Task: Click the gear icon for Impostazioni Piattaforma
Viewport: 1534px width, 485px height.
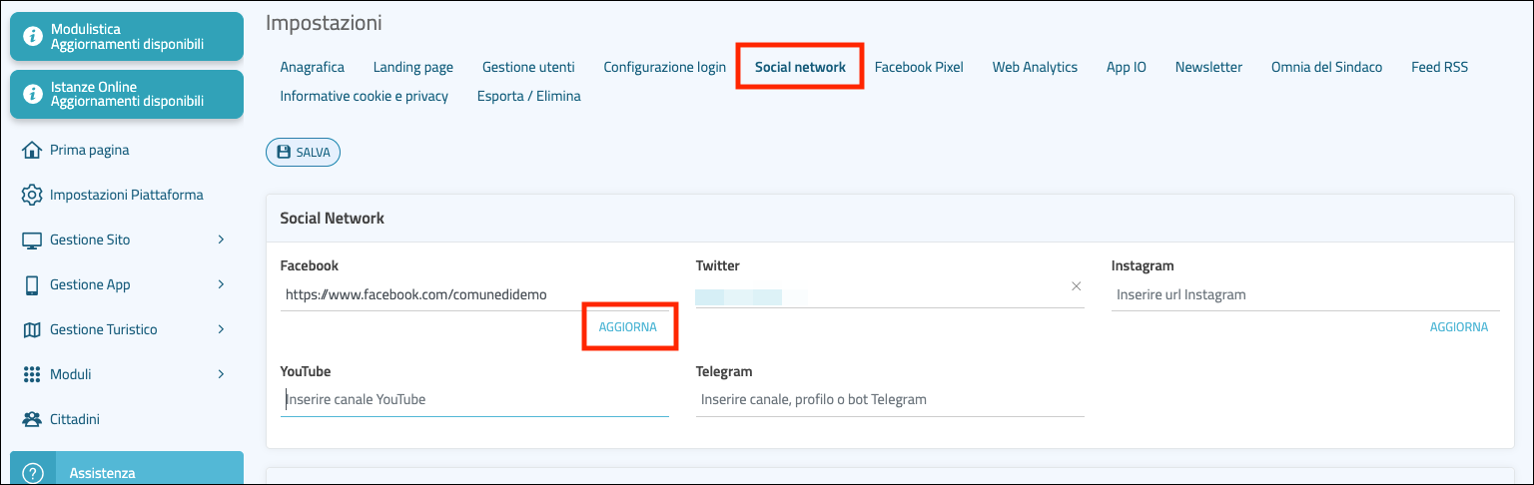Action: point(31,195)
